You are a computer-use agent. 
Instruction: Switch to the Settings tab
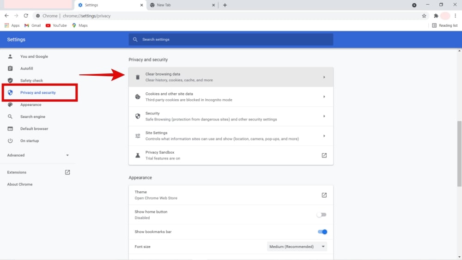coord(110,5)
